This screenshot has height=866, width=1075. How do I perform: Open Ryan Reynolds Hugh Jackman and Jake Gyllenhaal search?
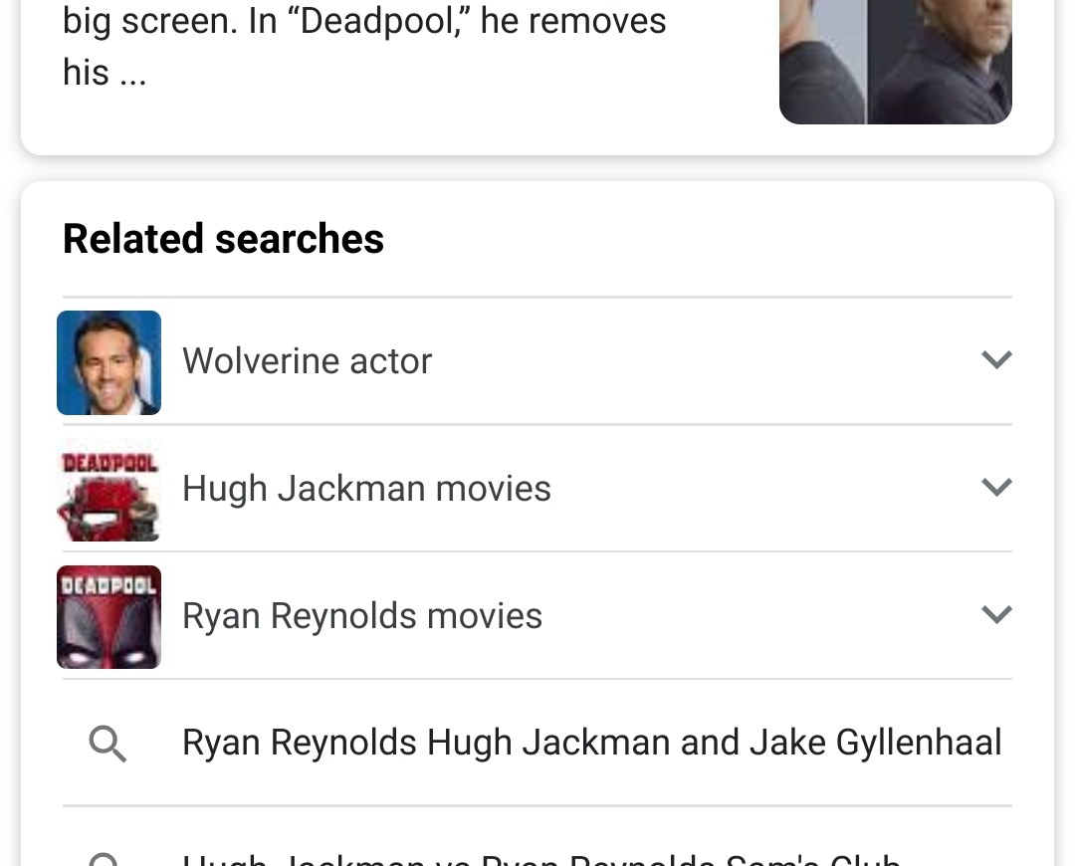(x=591, y=743)
